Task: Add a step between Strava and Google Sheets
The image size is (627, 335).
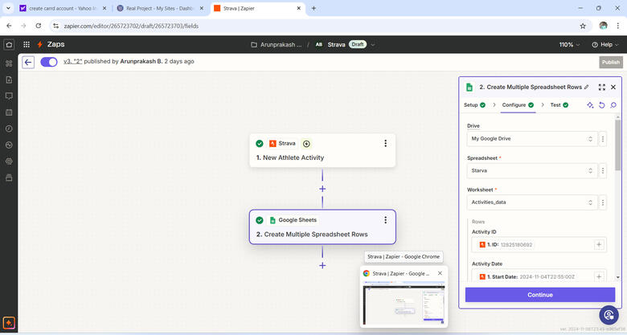Action: coord(322,189)
